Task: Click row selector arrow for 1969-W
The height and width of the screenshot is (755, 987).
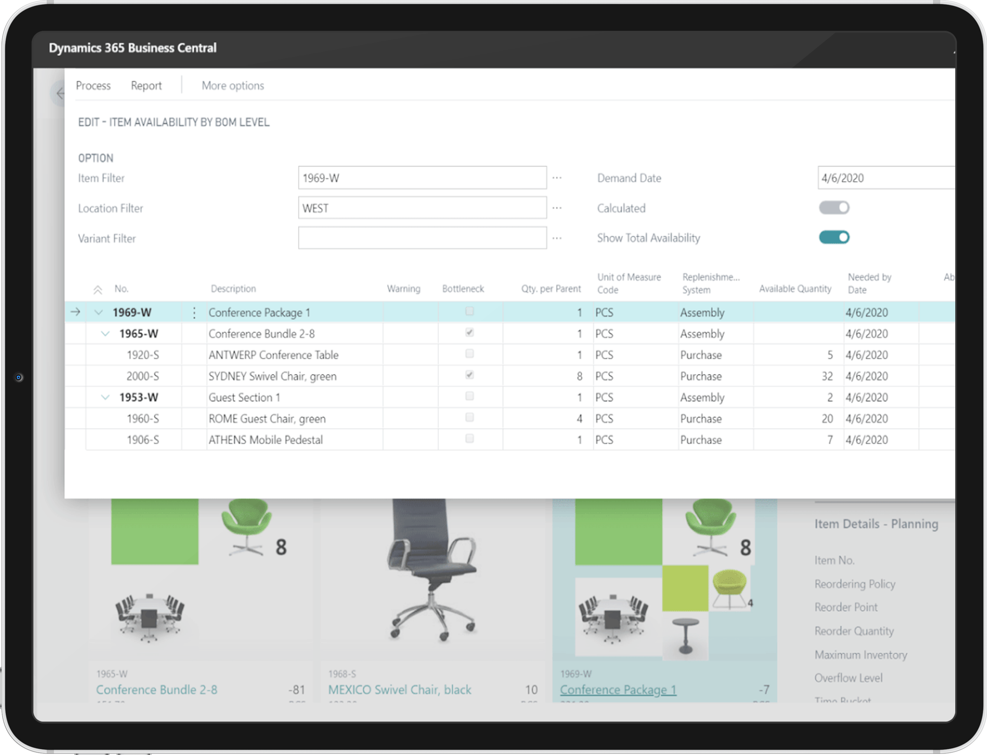Action: click(x=75, y=312)
